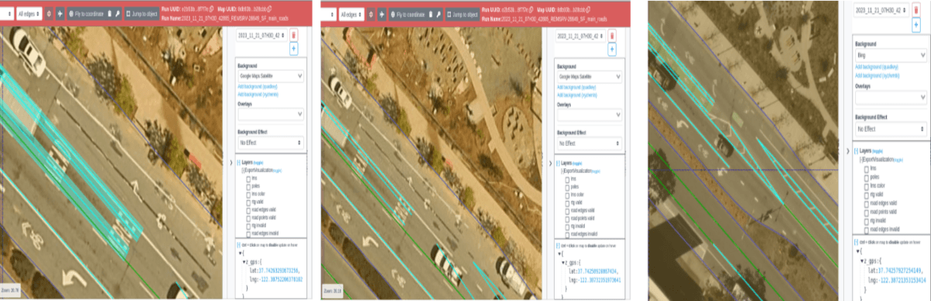Toggle rtg invalid layer in right panel
The width and height of the screenshot is (931, 301).
pos(867,220)
